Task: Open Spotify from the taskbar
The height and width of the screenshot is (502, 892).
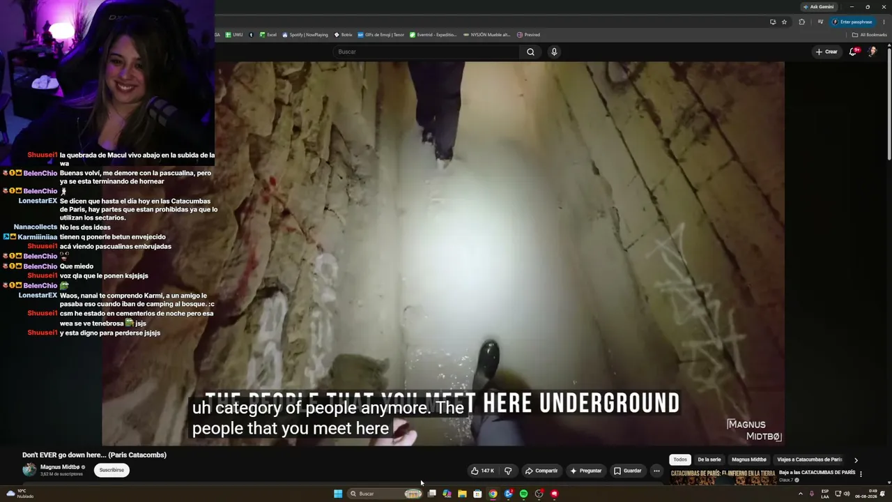Action: pos(523,494)
